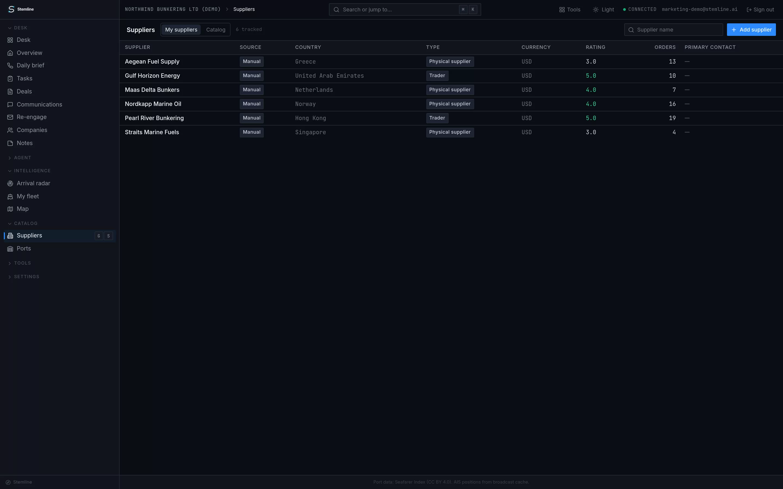Switch to the My suppliers tab

181,30
